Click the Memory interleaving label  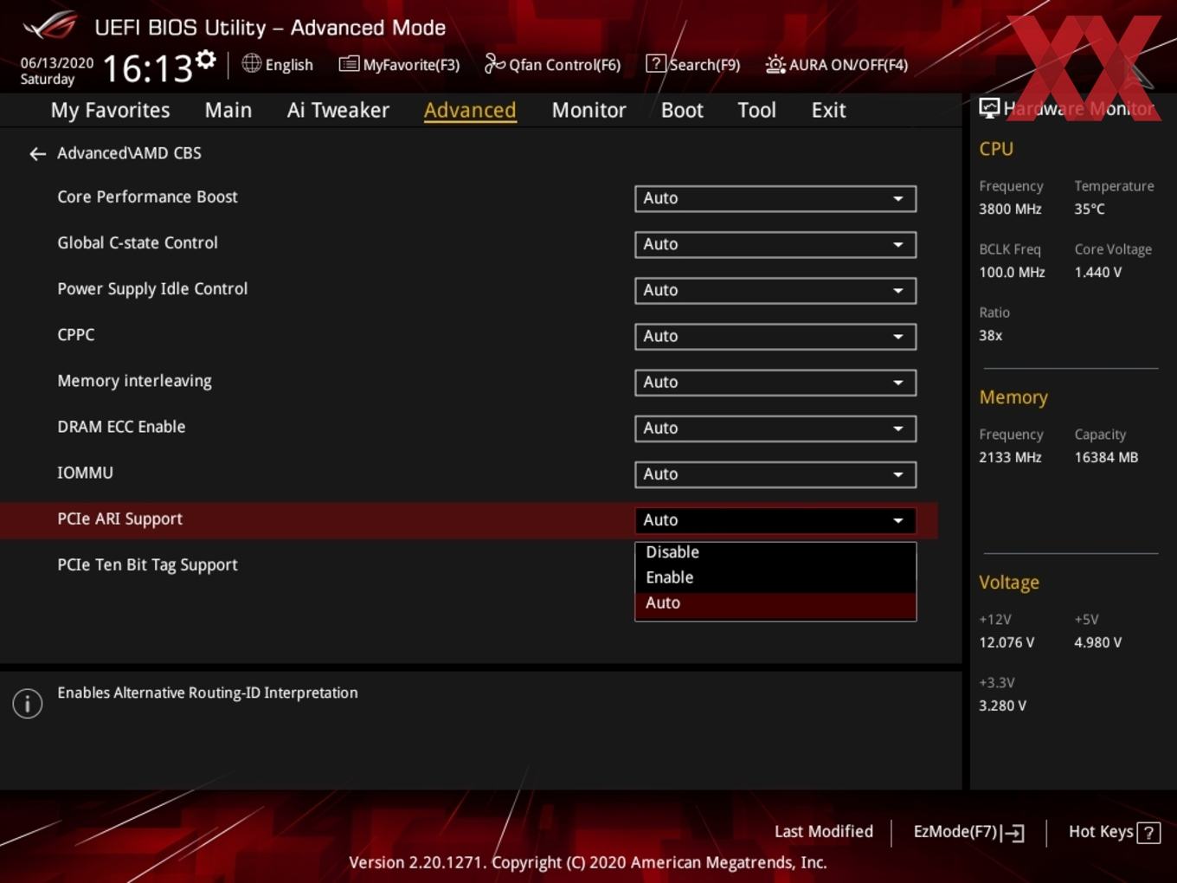(134, 381)
